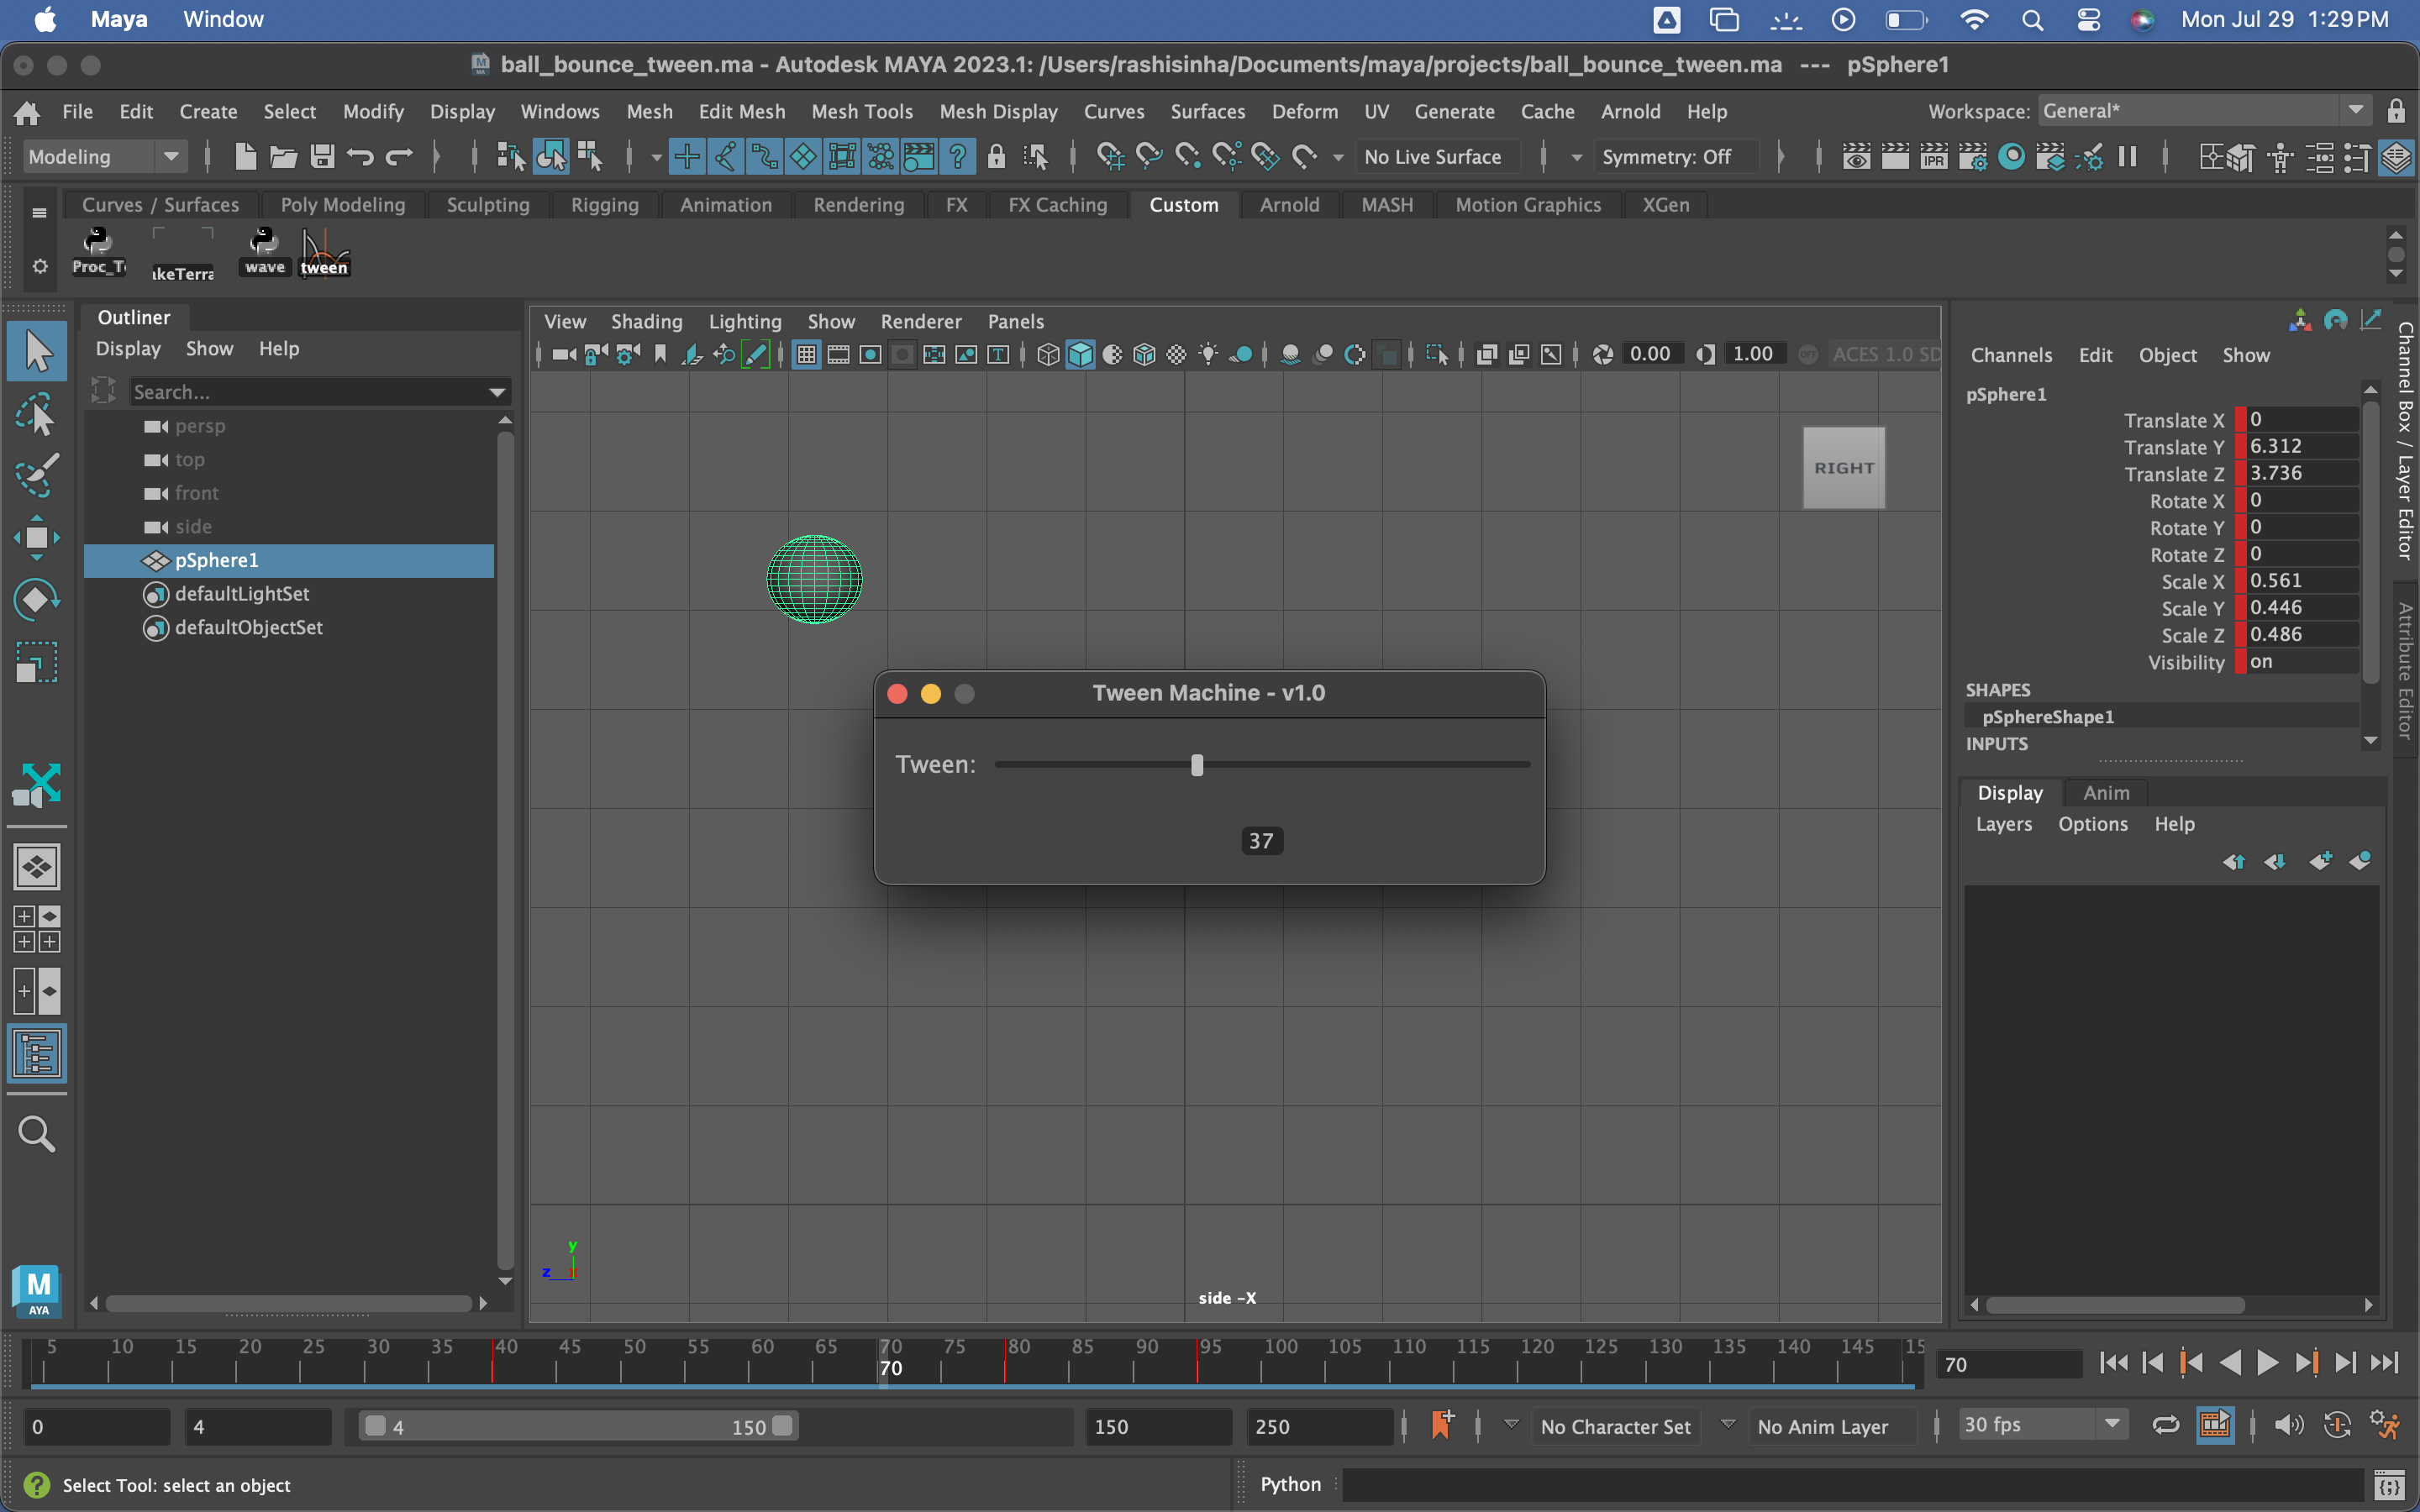Run the Proc_T shelf script

click(x=98, y=252)
